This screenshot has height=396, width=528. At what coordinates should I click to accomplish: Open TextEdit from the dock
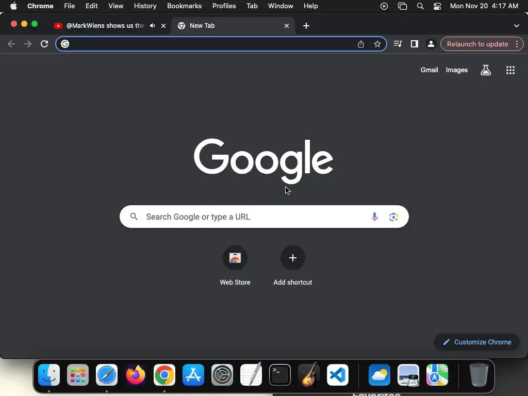click(251, 375)
